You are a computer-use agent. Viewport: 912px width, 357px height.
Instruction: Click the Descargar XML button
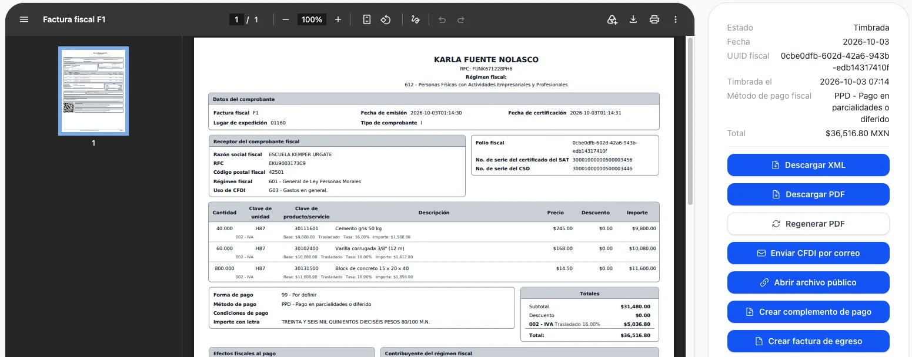808,165
